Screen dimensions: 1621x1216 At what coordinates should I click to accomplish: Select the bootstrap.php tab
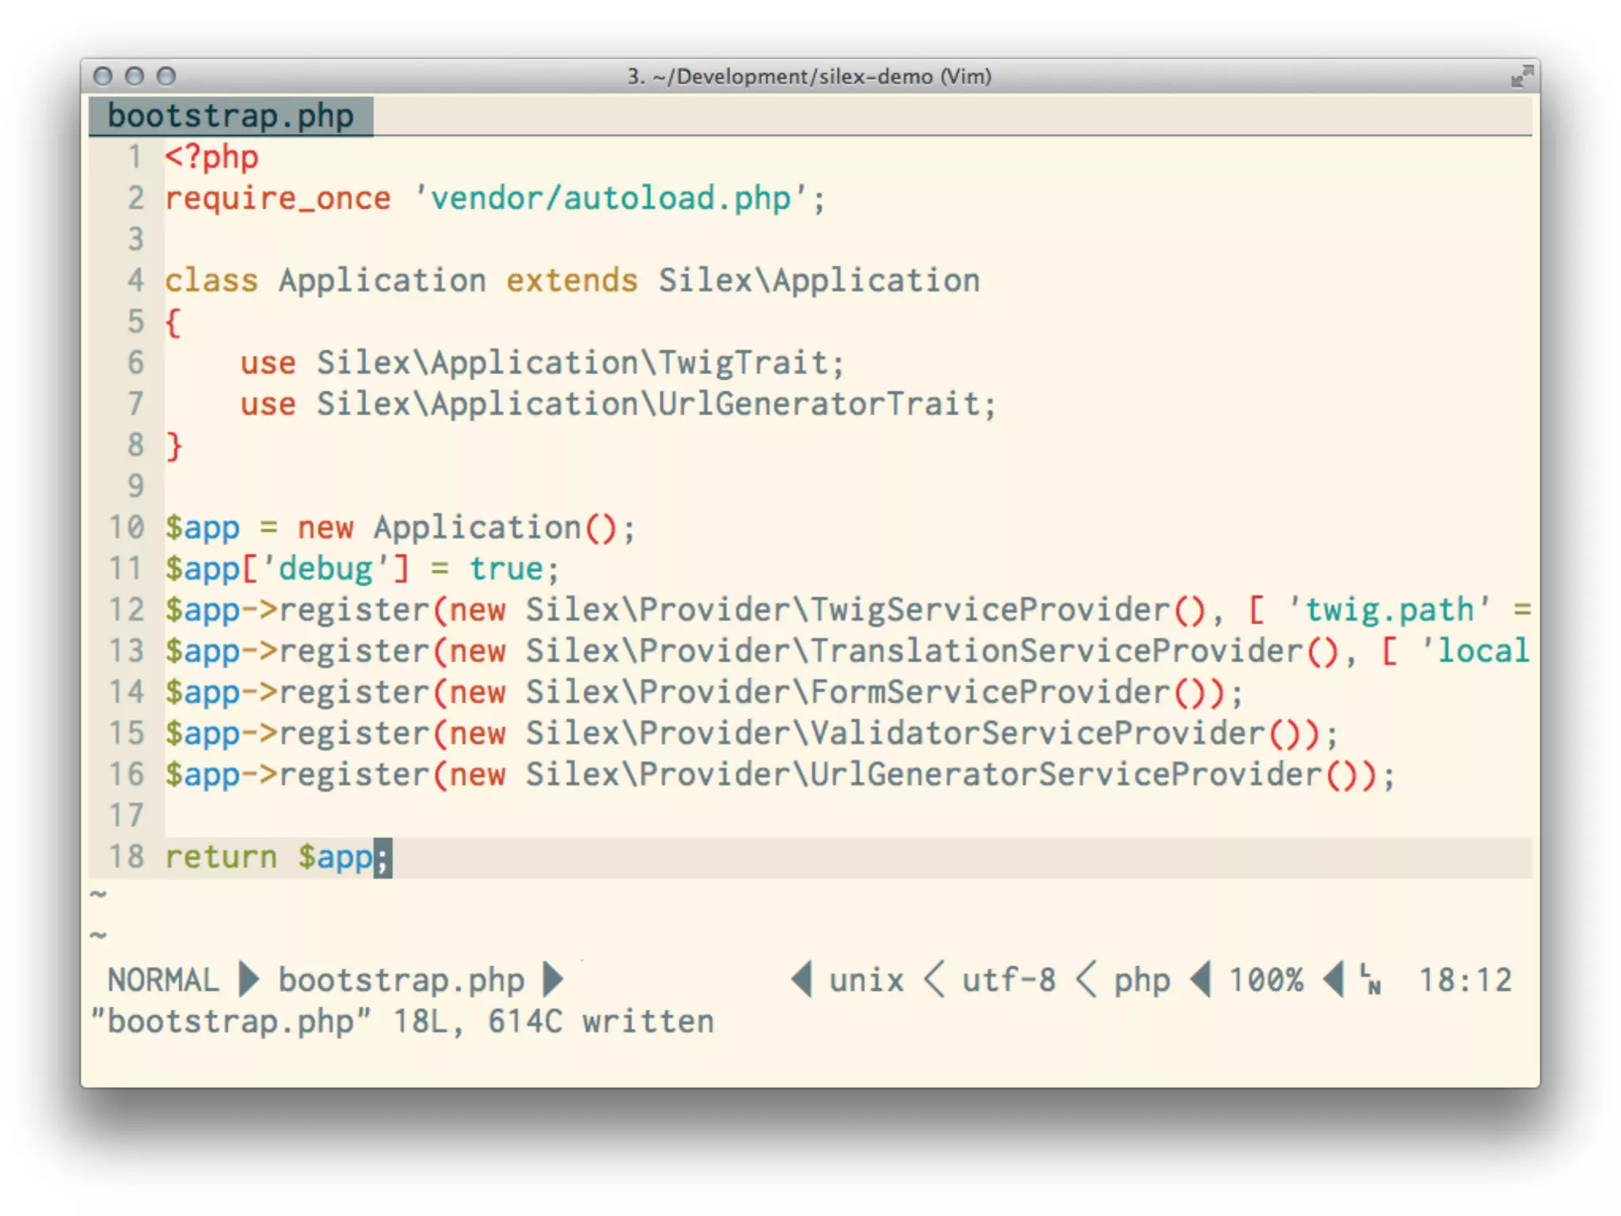click(x=230, y=116)
